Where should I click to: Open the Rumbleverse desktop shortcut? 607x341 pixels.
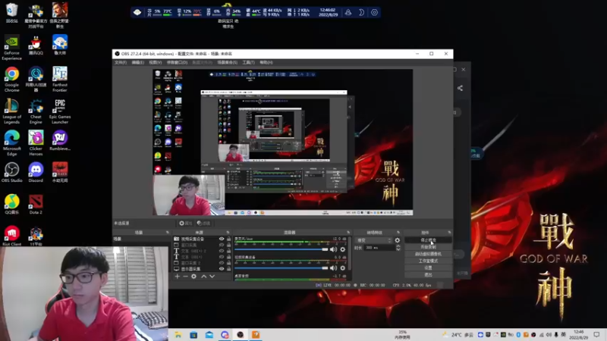tap(60, 141)
